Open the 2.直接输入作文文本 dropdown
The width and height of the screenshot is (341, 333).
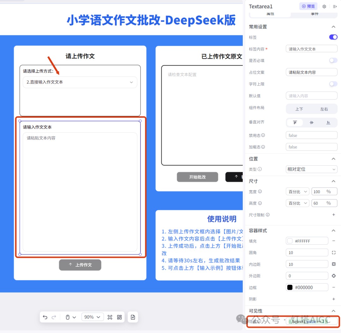(80, 82)
